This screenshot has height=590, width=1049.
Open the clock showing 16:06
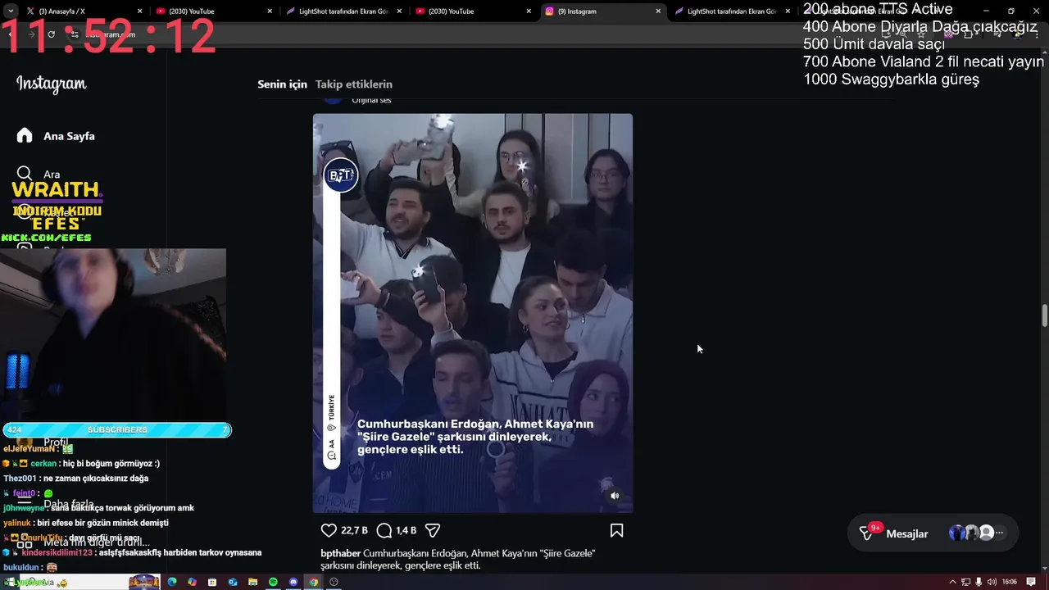tap(1010, 582)
